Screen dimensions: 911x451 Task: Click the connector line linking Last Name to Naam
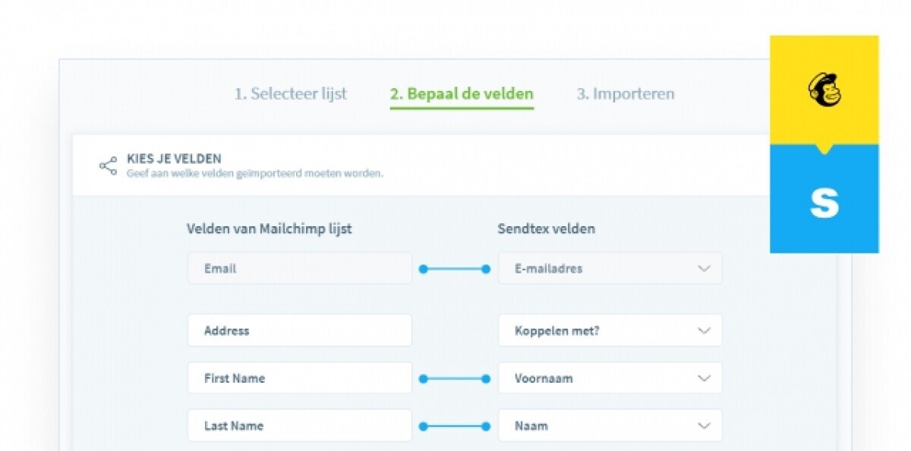click(455, 426)
